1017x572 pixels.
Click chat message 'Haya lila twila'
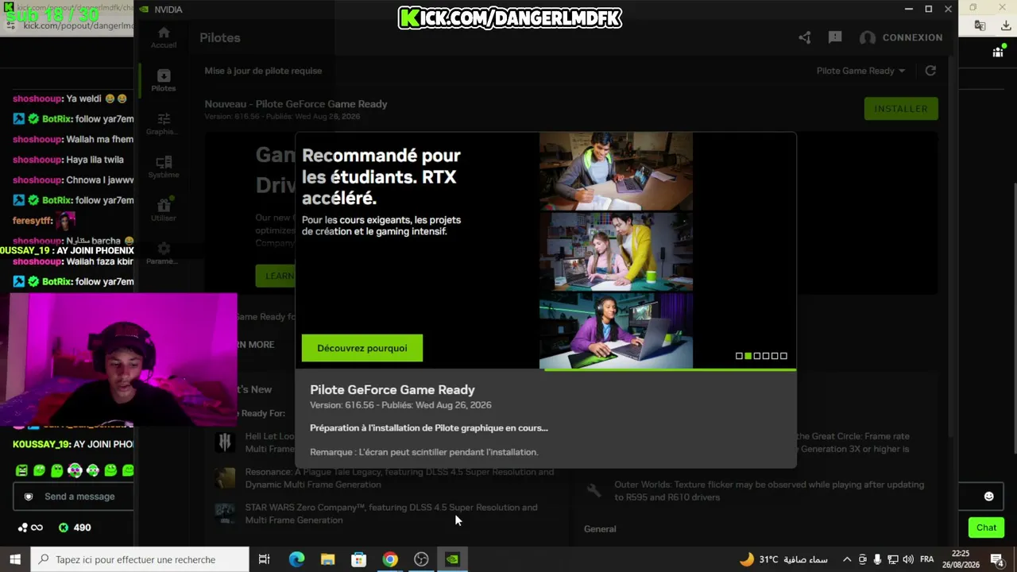coord(95,160)
